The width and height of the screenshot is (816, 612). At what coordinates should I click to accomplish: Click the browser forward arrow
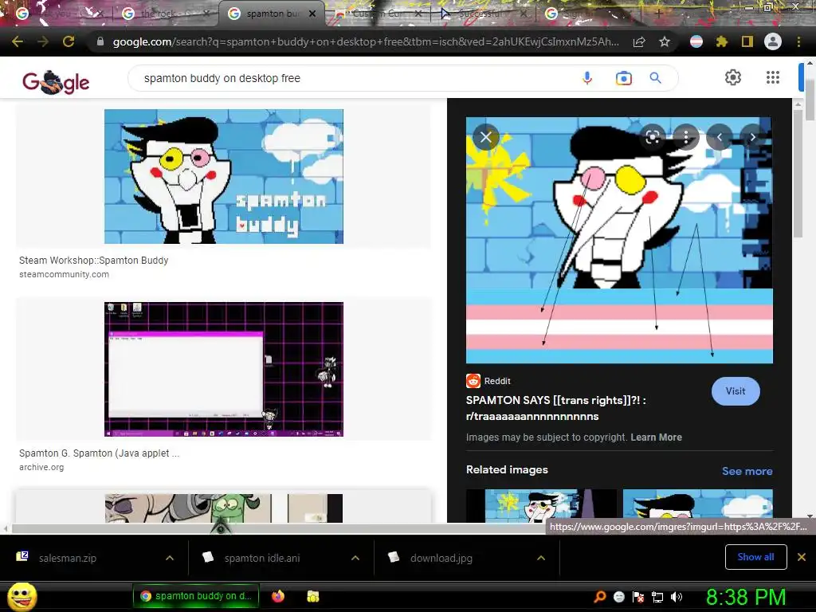click(43, 41)
